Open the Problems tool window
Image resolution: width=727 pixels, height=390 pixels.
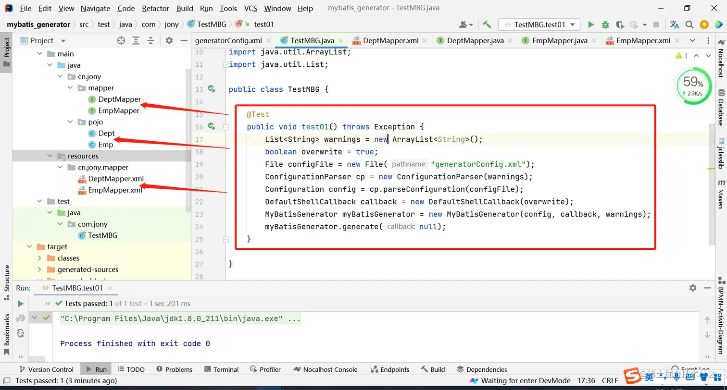pos(174,369)
